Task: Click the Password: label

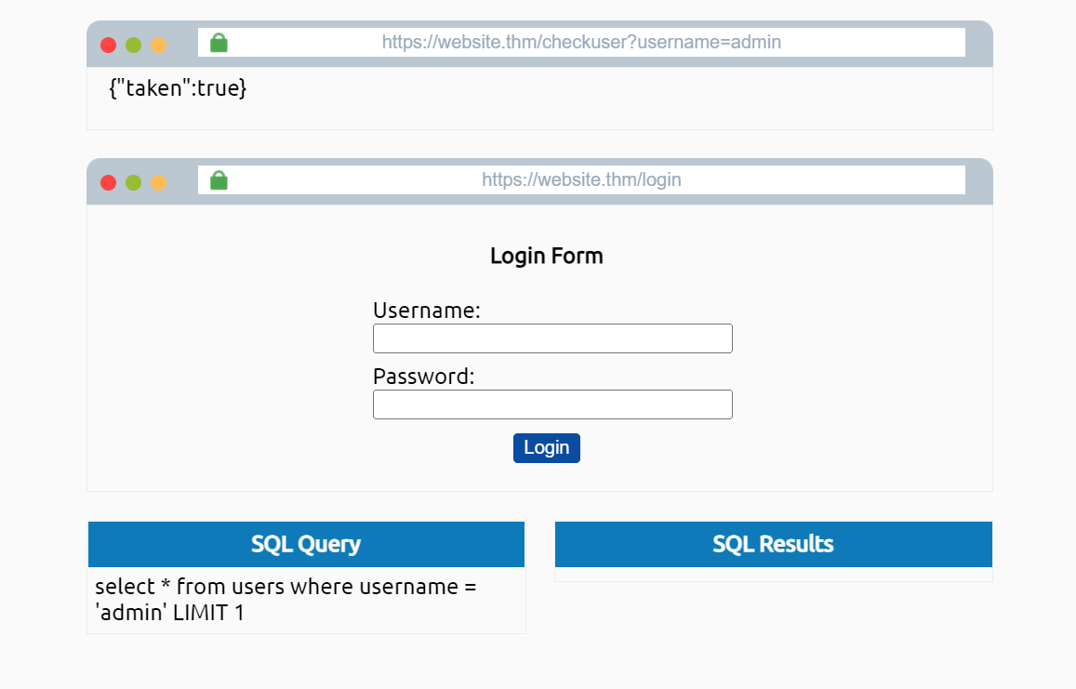Action: pyautogui.click(x=423, y=377)
